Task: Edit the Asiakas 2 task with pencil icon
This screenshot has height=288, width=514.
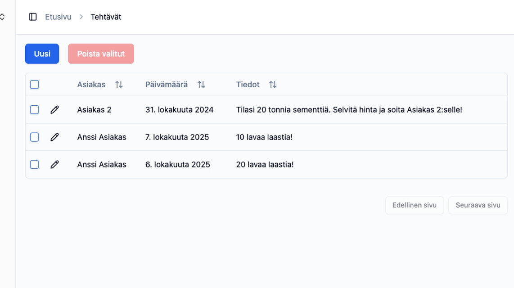Action: (54, 110)
